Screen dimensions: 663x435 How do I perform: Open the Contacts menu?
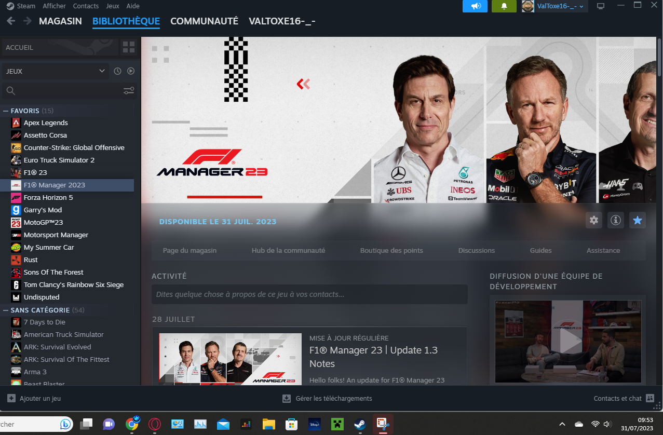86,6
